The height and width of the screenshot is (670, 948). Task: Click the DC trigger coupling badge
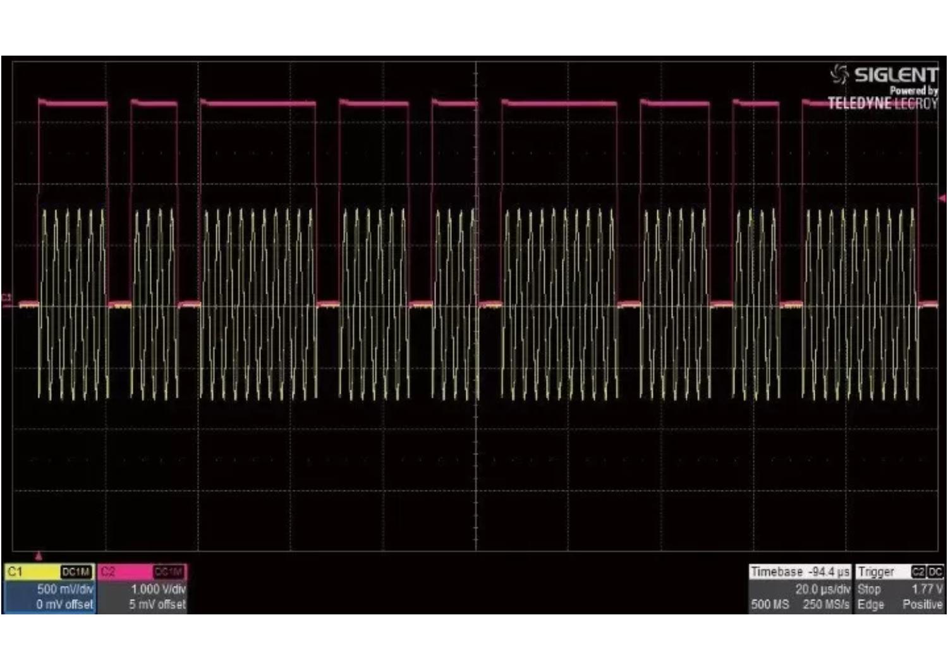pyautogui.click(x=935, y=572)
